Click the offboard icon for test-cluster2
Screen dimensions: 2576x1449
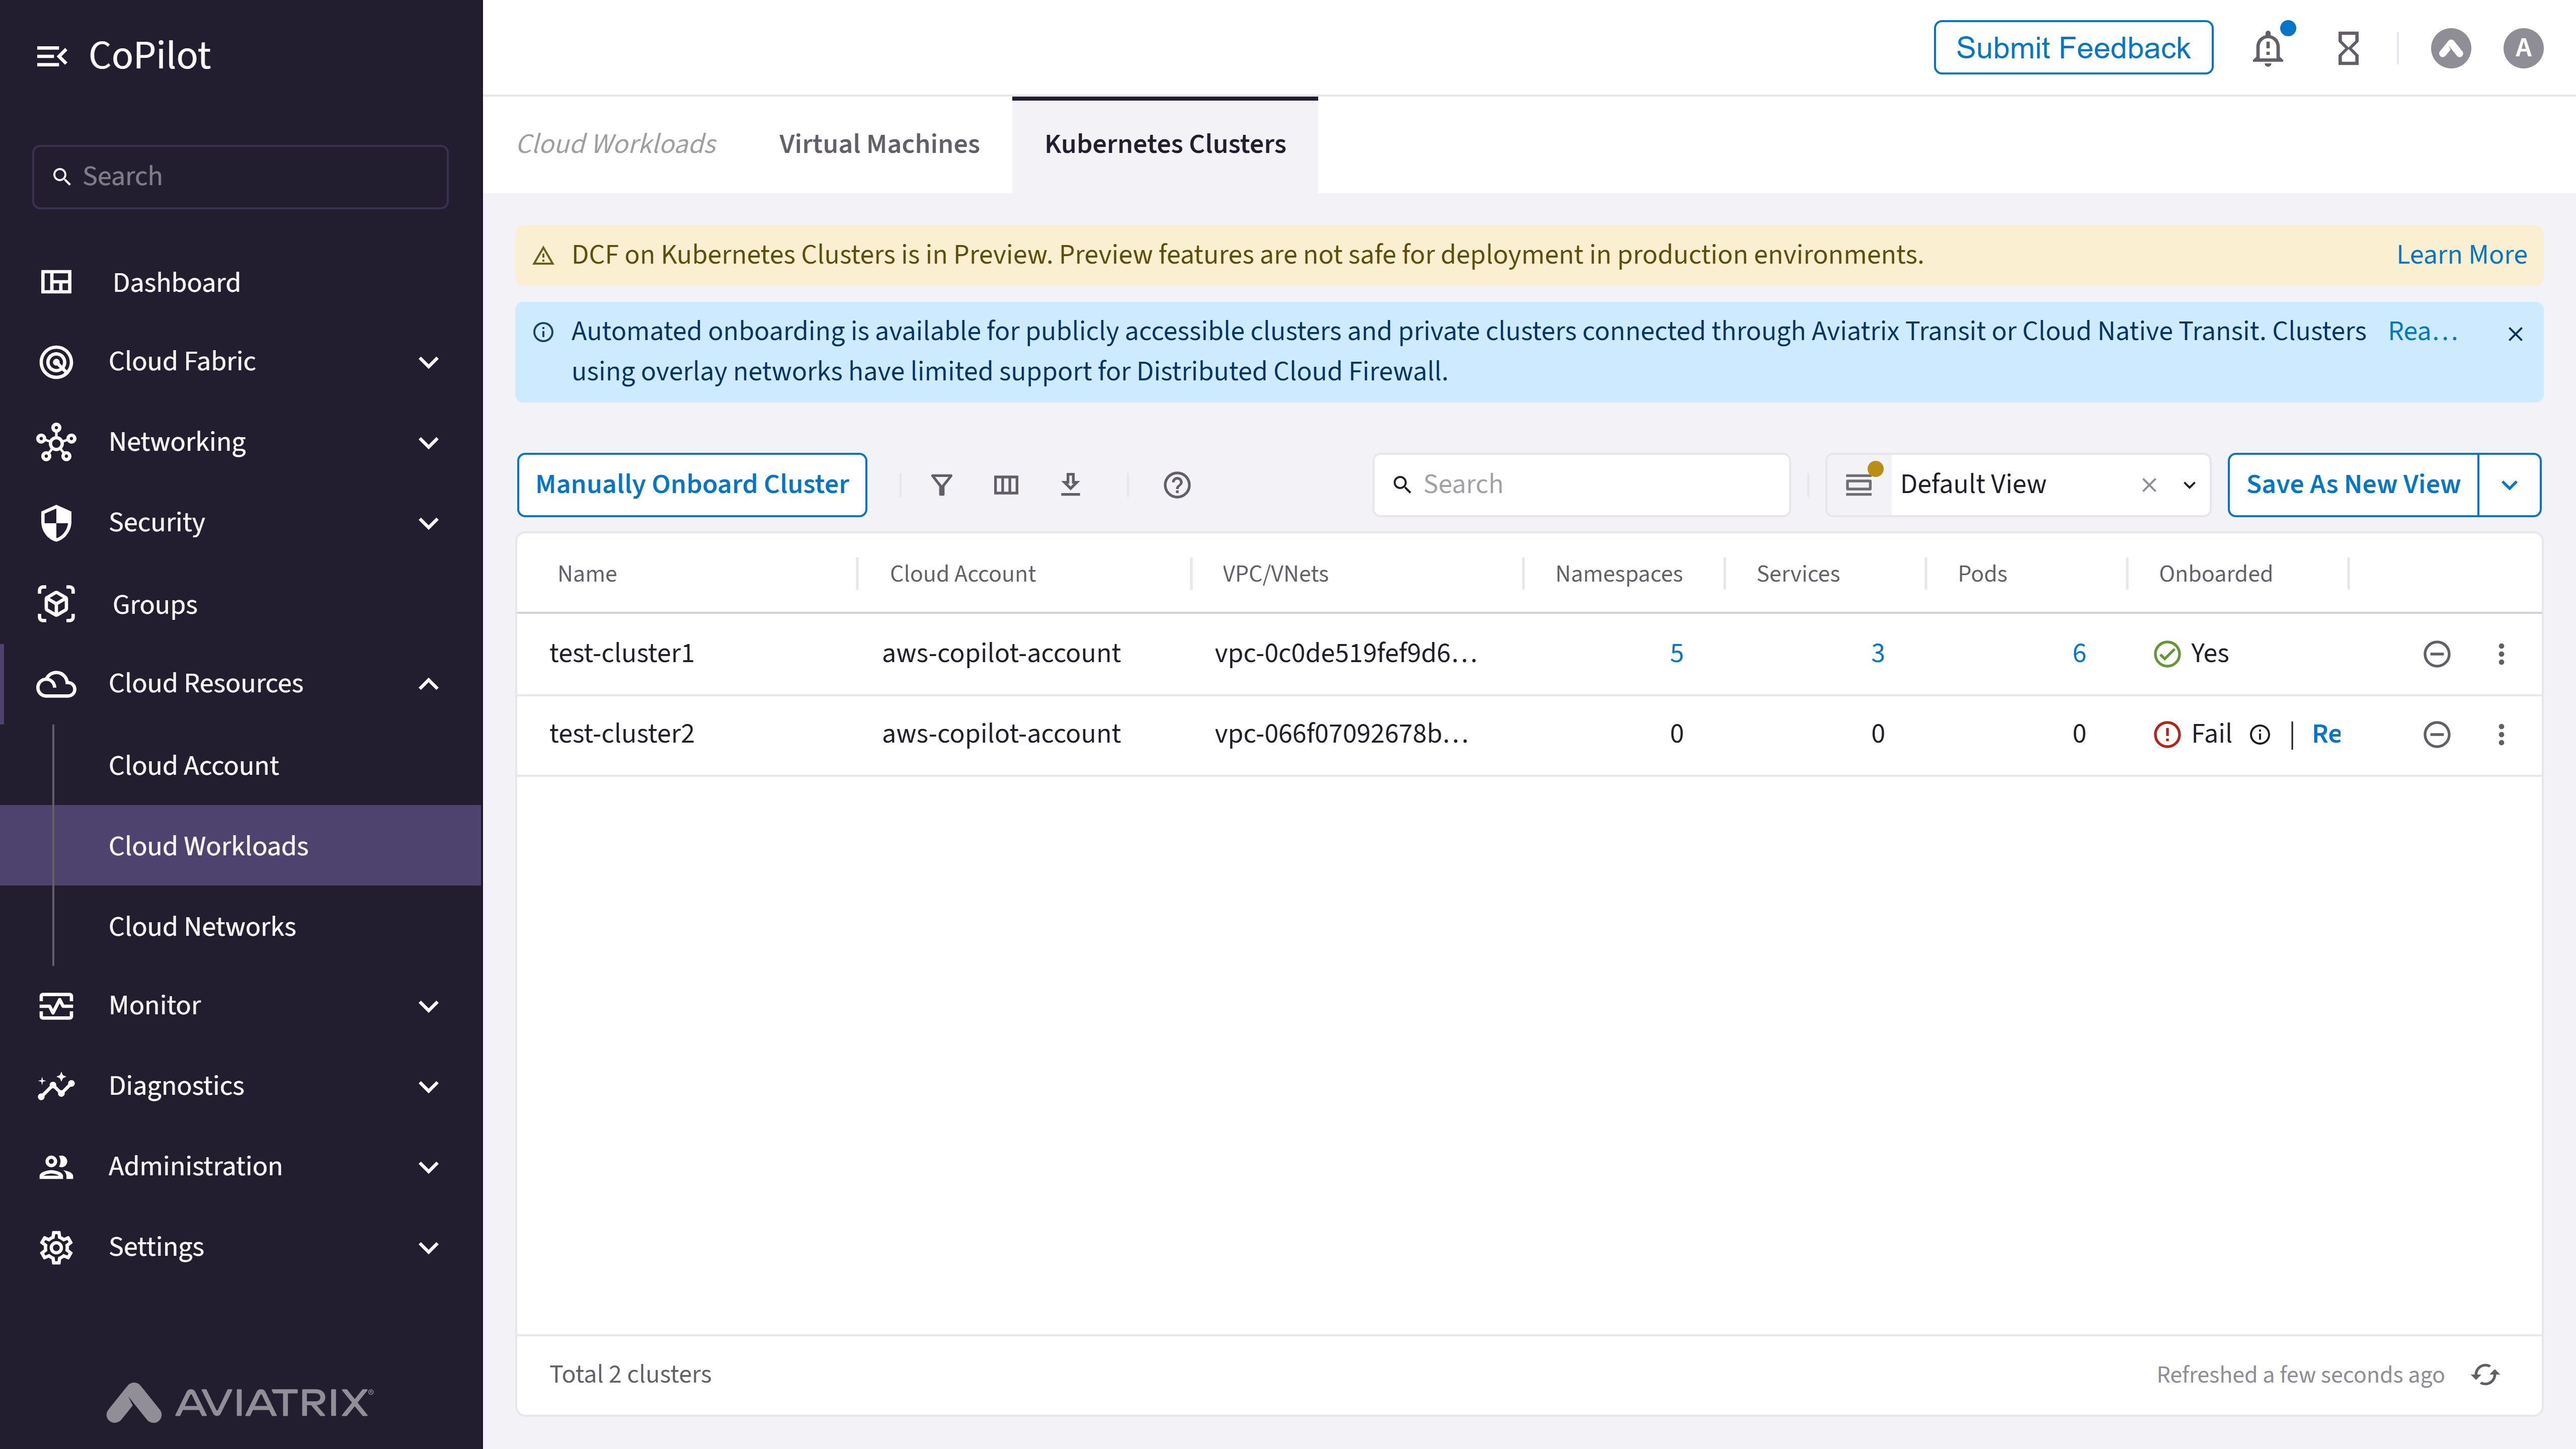pyautogui.click(x=2437, y=735)
